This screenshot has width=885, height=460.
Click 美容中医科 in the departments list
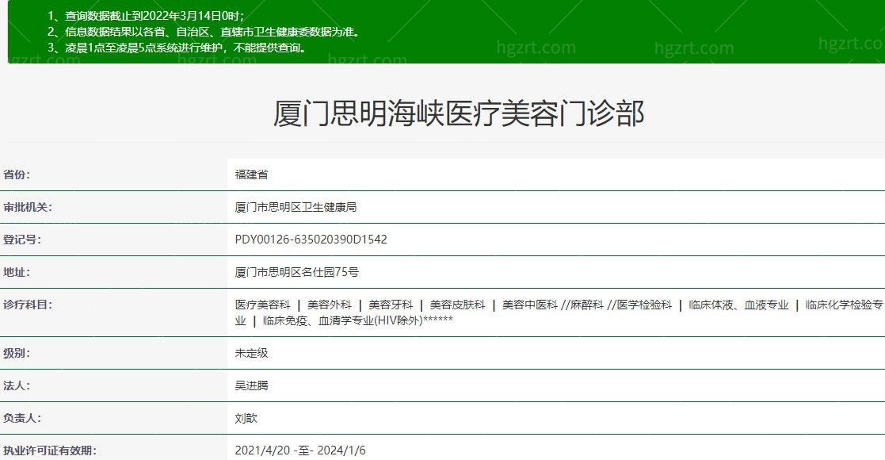point(529,305)
